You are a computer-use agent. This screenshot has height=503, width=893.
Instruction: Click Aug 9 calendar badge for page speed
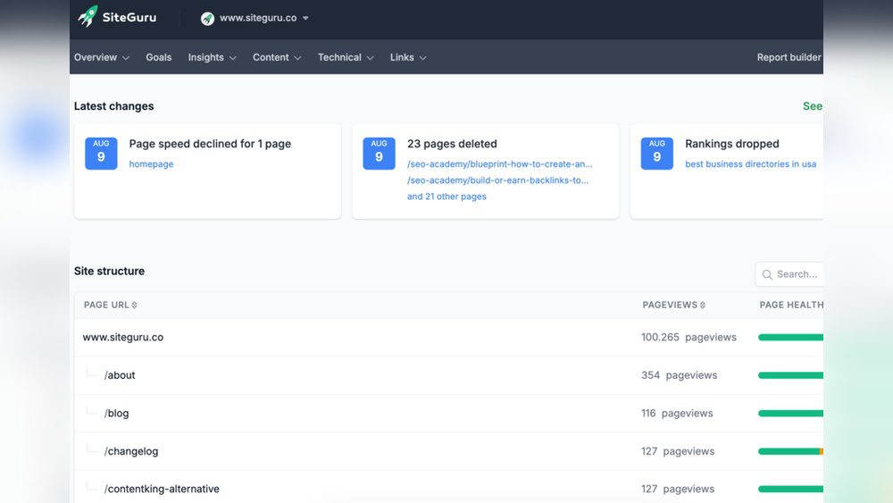coord(101,153)
